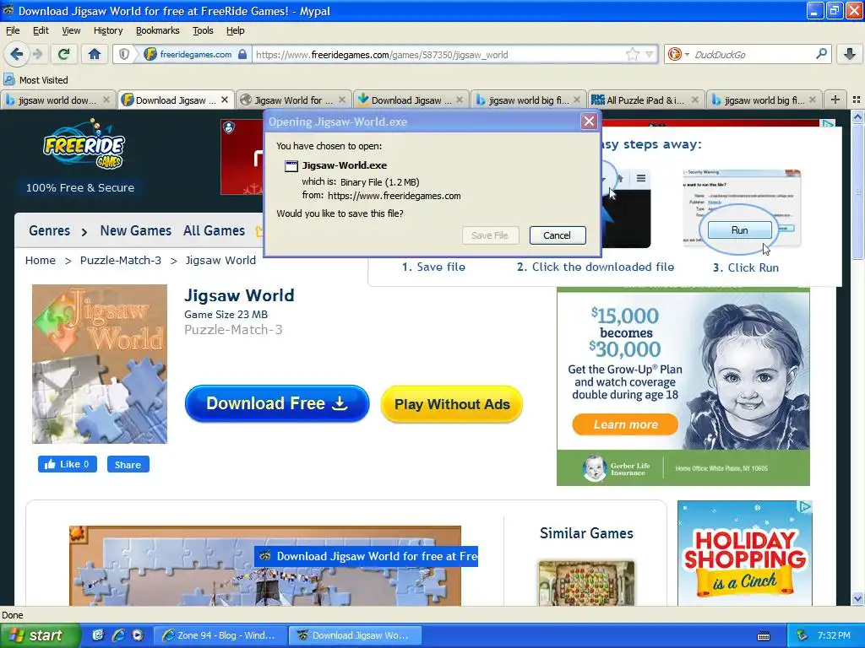Click the on-screen keyboard tray icon
865x648 pixels.
click(764, 636)
